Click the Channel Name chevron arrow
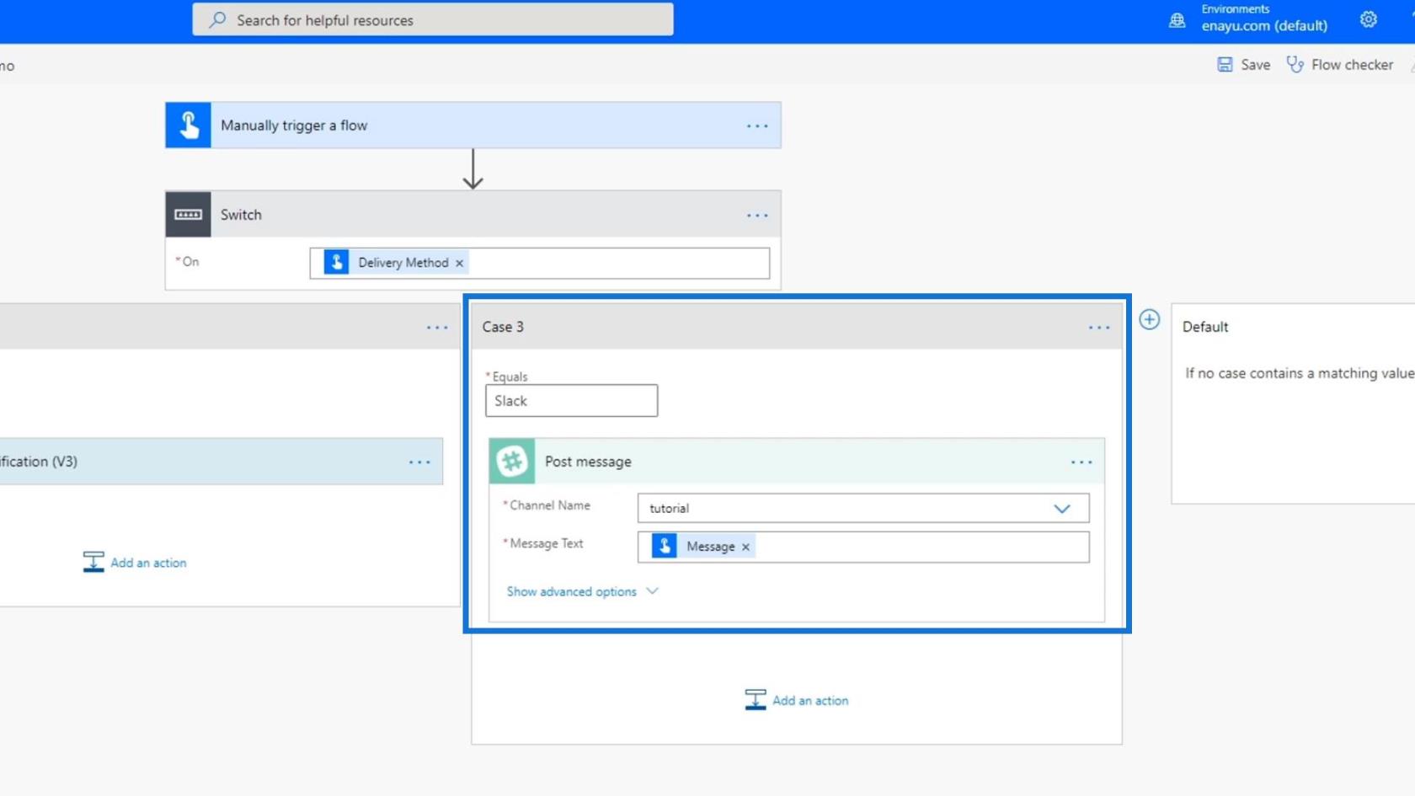 point(1062,509)
